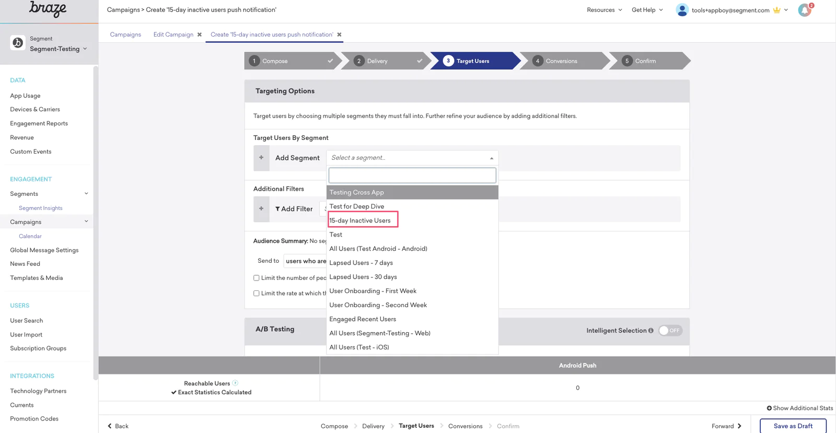Switch to the Campaigns tab
Viewport: 836px width, 433px height.
125,34
